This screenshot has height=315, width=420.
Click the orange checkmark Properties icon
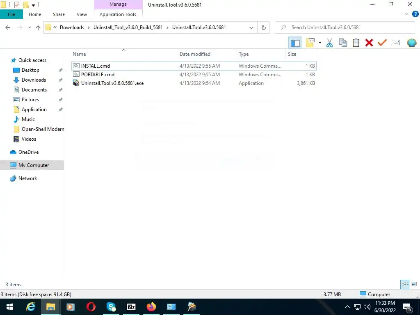[x=382, y=43]
